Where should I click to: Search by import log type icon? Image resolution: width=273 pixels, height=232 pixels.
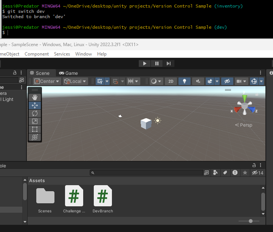[x=235, y=173]
